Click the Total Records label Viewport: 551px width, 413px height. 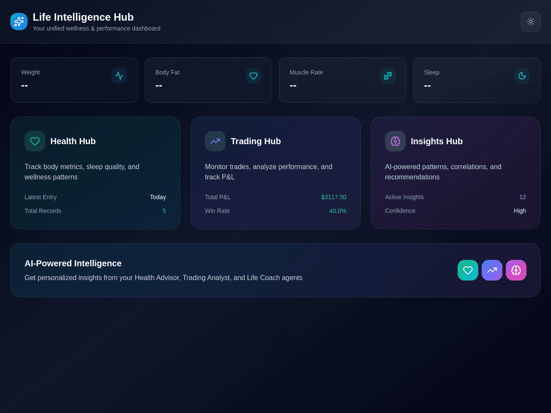[x=43, y=211]
